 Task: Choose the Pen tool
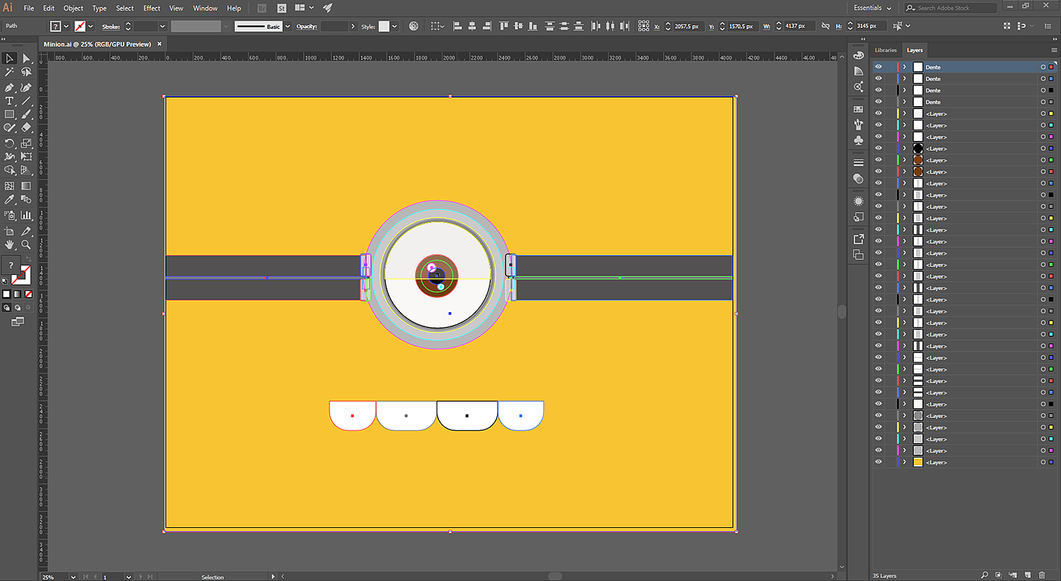pos(9,87)
